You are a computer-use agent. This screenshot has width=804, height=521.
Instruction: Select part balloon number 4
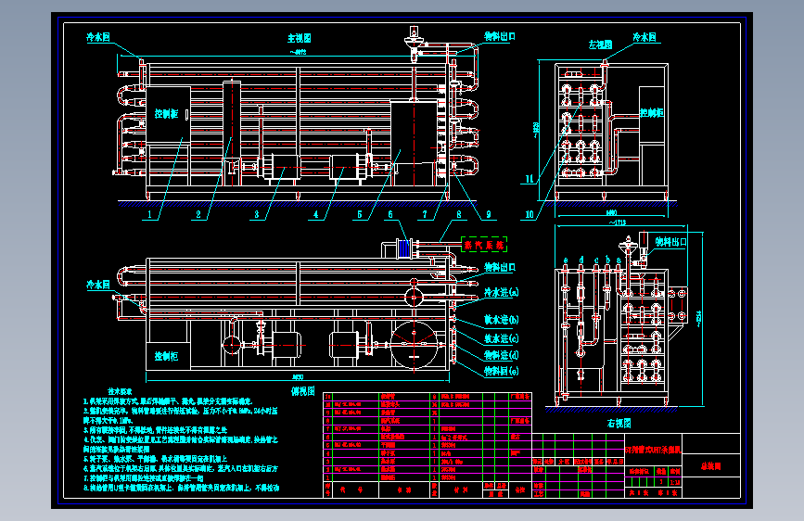[316, 214]
